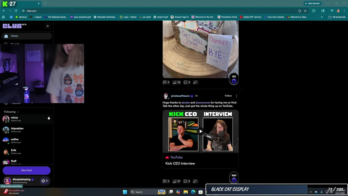Image resolution: width=348 pixels, height=196 pixels.
Task: Open tripnation's profile in Following list
Action: tap(26, 130)
